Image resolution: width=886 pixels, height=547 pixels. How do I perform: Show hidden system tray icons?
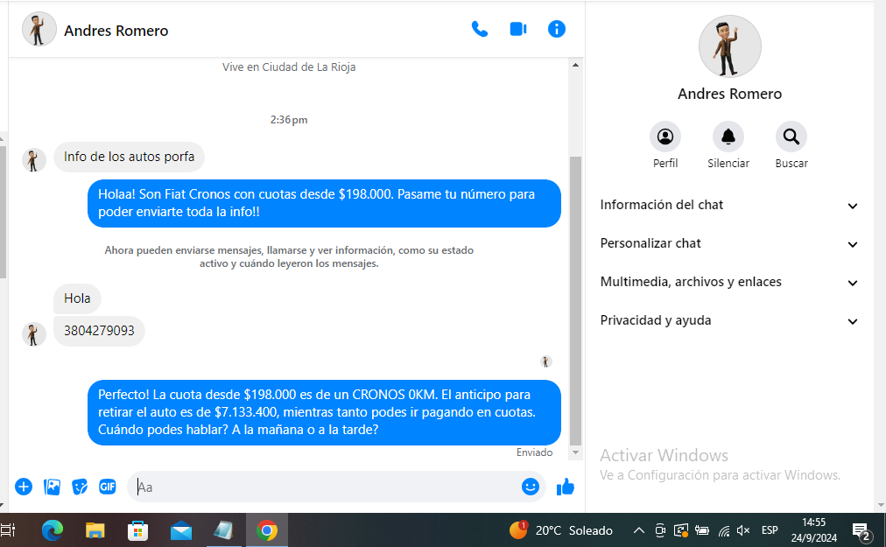(638, 530)
